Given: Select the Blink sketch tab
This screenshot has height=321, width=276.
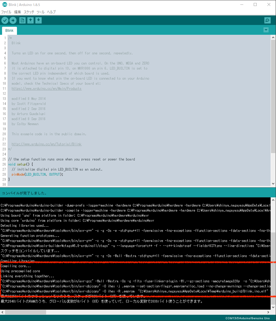Looking at the screenshot, I should click(x=10, y=31).
